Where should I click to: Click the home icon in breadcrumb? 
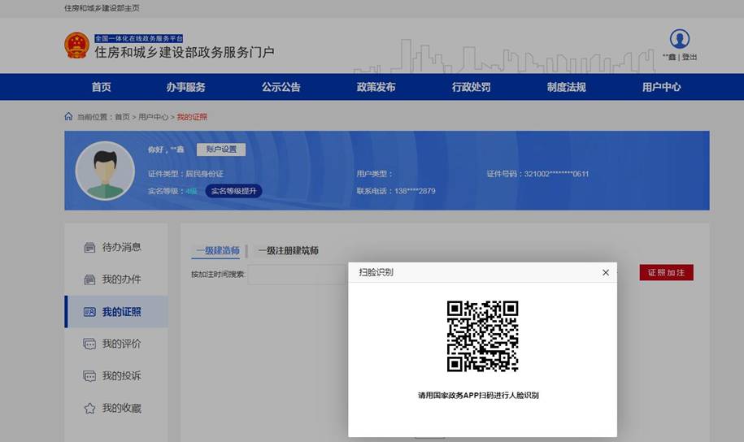tap(69, 116)
